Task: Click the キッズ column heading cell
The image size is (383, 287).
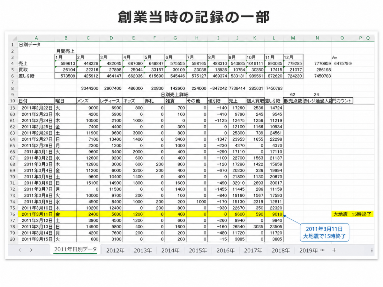Action: point(133,101)
